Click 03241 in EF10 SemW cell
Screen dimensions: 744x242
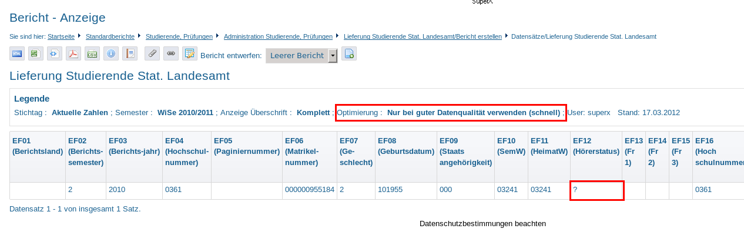pyautogui.click(x=507, y=190)
